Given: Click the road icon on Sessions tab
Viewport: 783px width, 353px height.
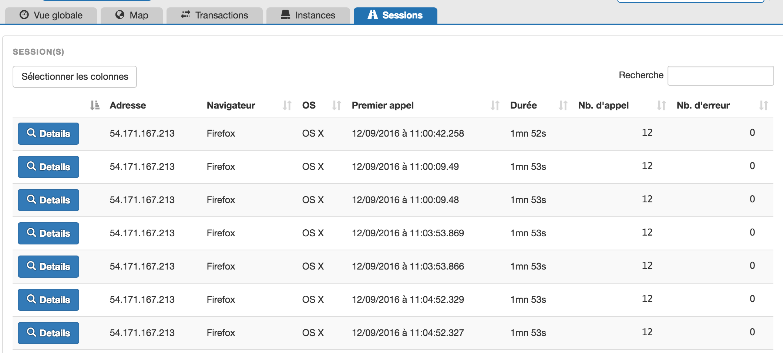Looking at the screenshot, I should [x=373, y=15].
